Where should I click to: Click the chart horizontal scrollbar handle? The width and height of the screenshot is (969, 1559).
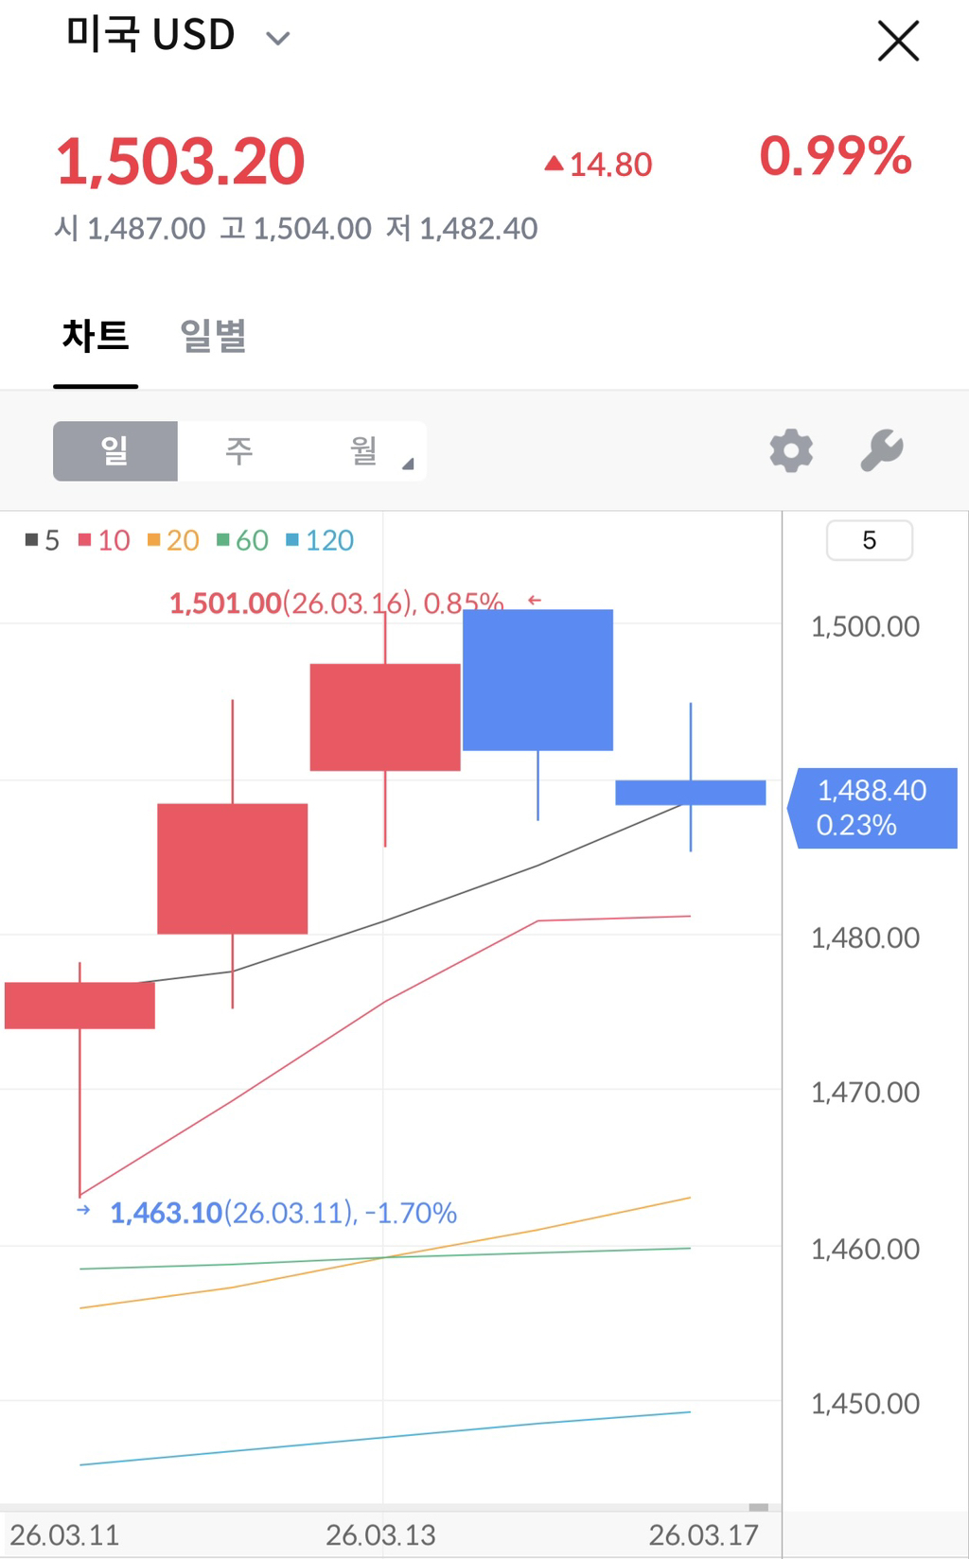(x=758, y=1507)
